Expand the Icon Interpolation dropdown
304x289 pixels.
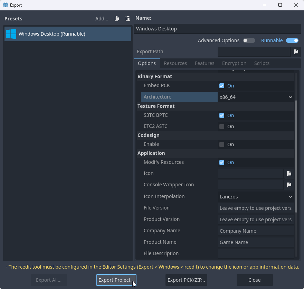click(x=256, y=197)
